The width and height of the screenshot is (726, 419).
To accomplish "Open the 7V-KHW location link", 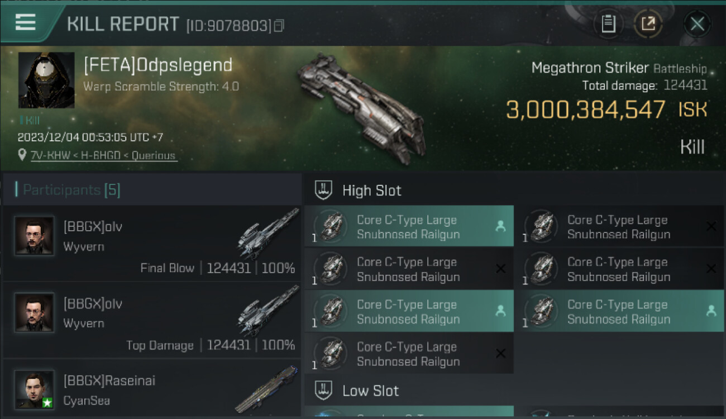I will pyautogui.click(x=103, y=155).
